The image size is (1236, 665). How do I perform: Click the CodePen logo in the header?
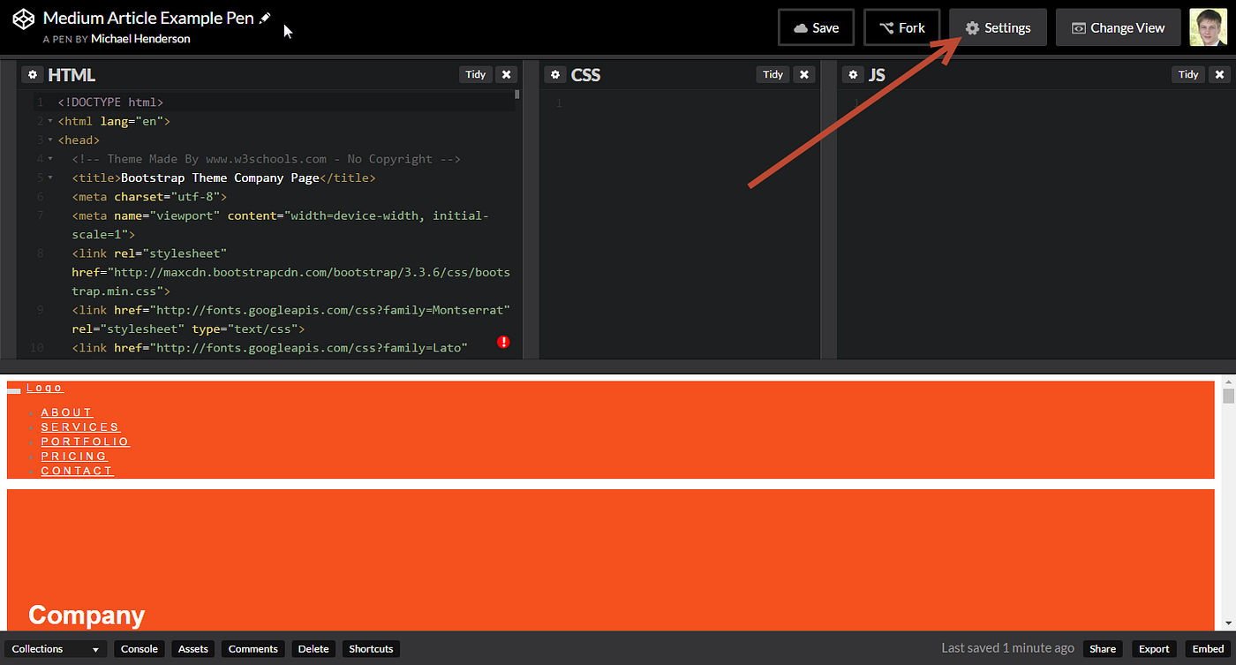22,18
